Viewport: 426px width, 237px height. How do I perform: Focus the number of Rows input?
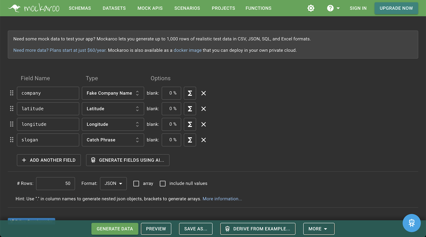(55, 183)
